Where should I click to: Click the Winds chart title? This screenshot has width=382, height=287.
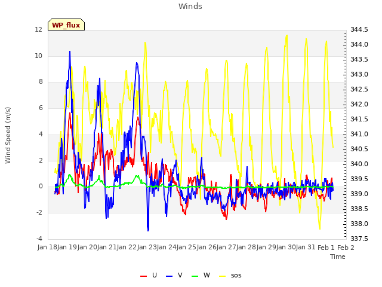pos(190,7)
